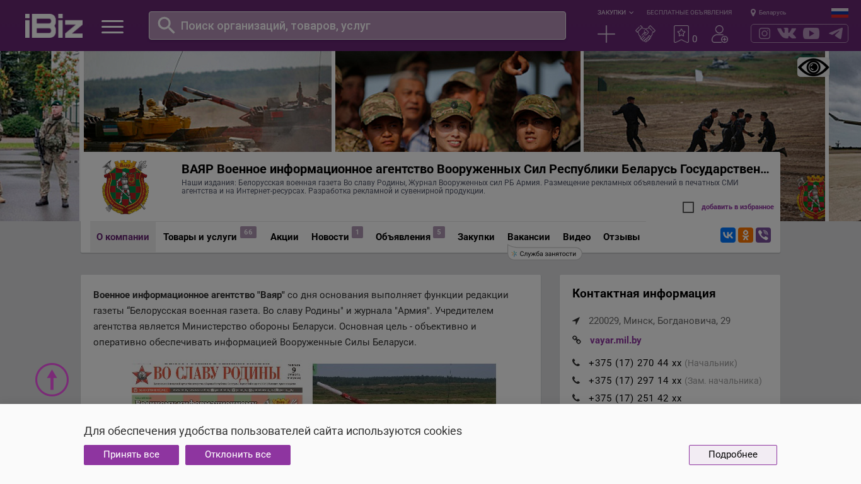Click the chain link icon by website
This screenshot has height=484, width=861.
point(576,340)
